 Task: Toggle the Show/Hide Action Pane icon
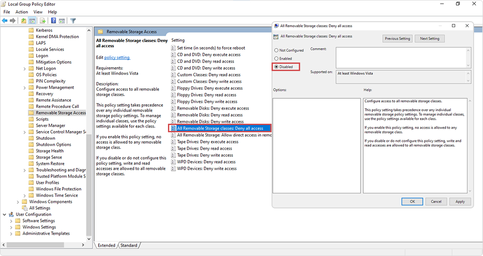click(x=62, y=20)
